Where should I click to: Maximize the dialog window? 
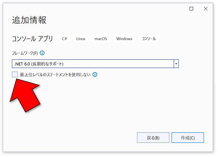pos(191,9)
